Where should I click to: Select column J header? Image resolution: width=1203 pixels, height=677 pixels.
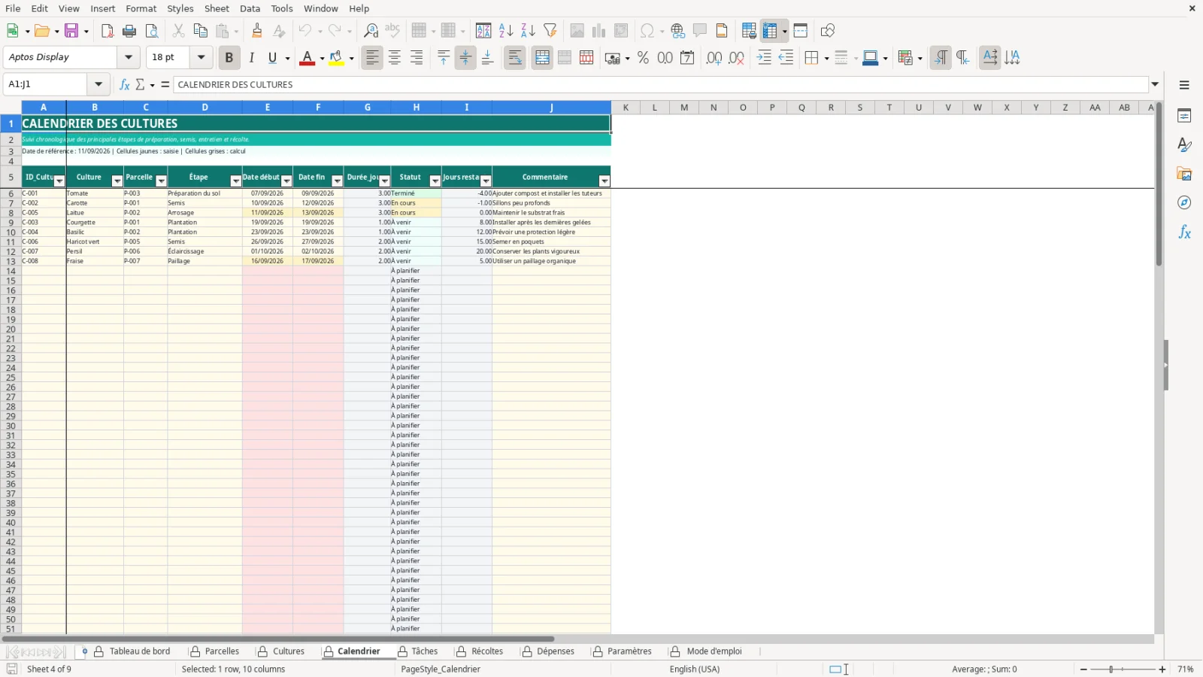(x=551, y=108)
